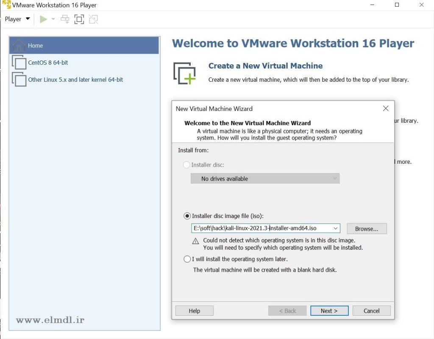Click the green Power On play icon
434x339 pixels.
pyautogui.click(x=43, y=19)
